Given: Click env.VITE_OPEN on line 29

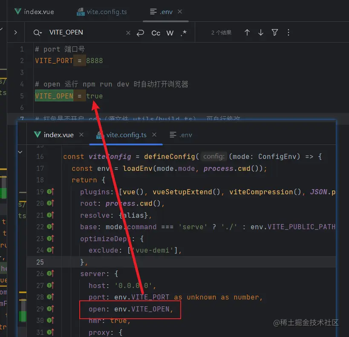Looking at the screenshot, I should point(142,309).
